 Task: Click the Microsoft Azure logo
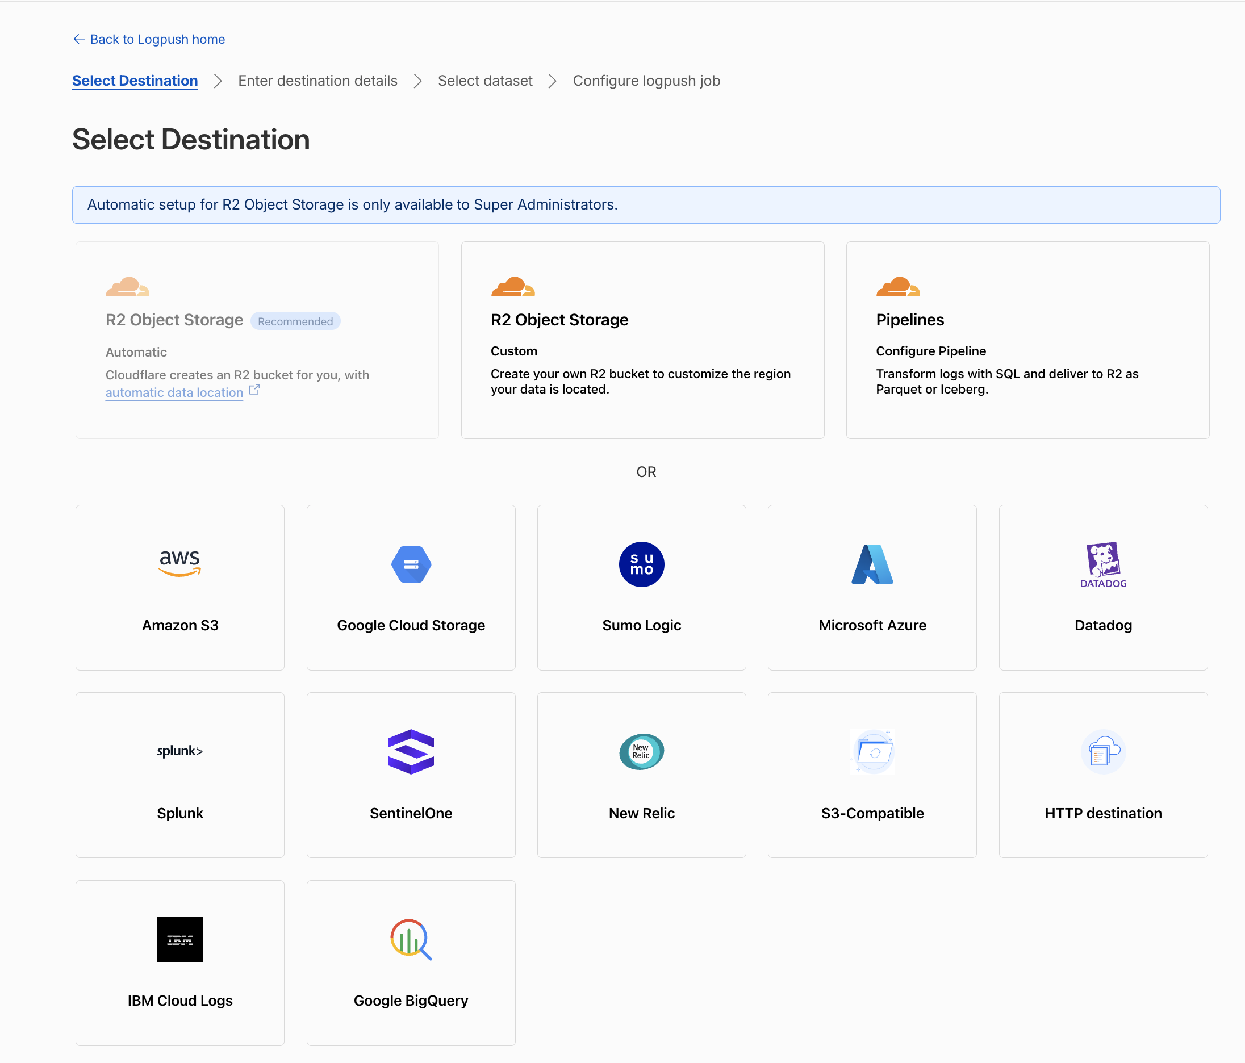coord(872,564)
